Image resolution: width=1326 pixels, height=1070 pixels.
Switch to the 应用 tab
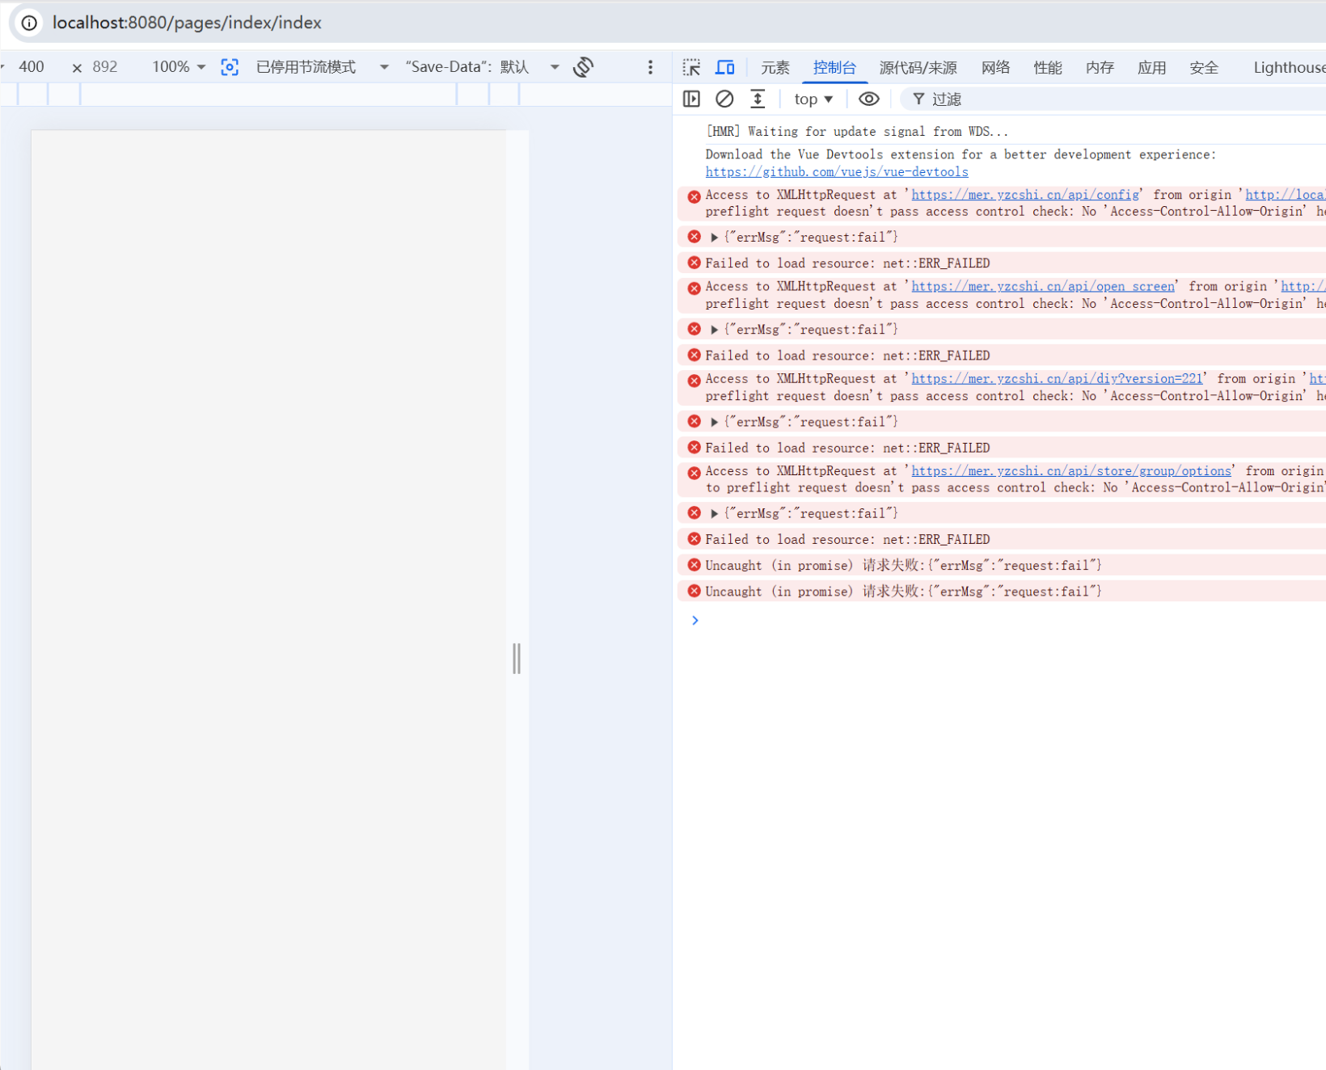pos(1151,68)
